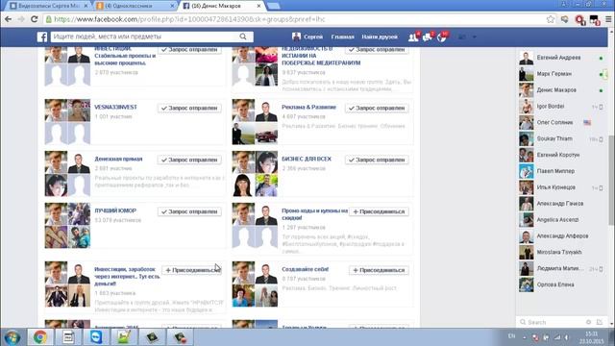Click Запрос отправлен for Денежная прямая
The height and width of the screenshot is (346, 615).
189,160
